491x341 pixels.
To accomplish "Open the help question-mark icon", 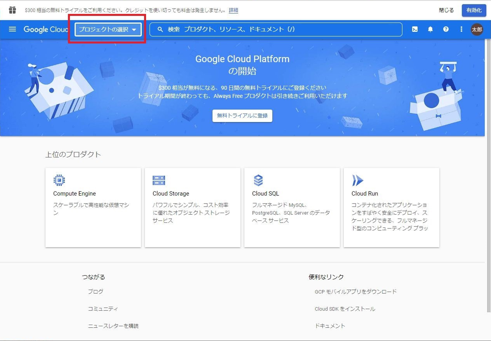I will [x=446, y=29].
